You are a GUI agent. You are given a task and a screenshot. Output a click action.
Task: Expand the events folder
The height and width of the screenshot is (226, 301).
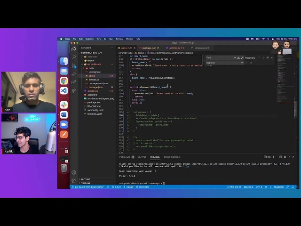(82, 61)
